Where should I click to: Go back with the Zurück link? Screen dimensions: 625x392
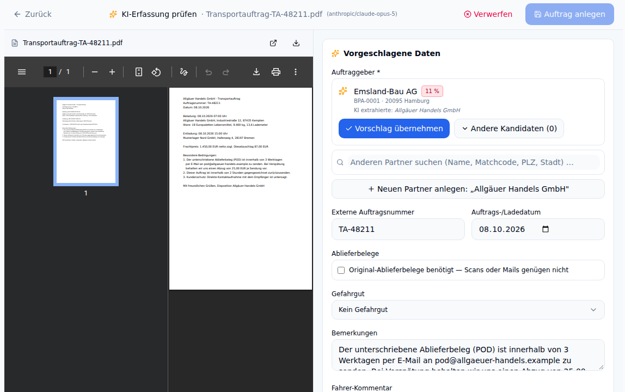point(33,14)
